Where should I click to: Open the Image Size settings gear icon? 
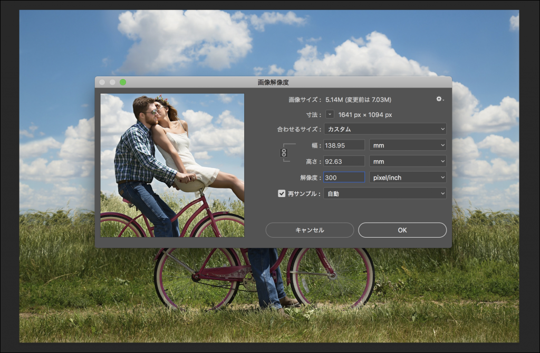(439, 99)
